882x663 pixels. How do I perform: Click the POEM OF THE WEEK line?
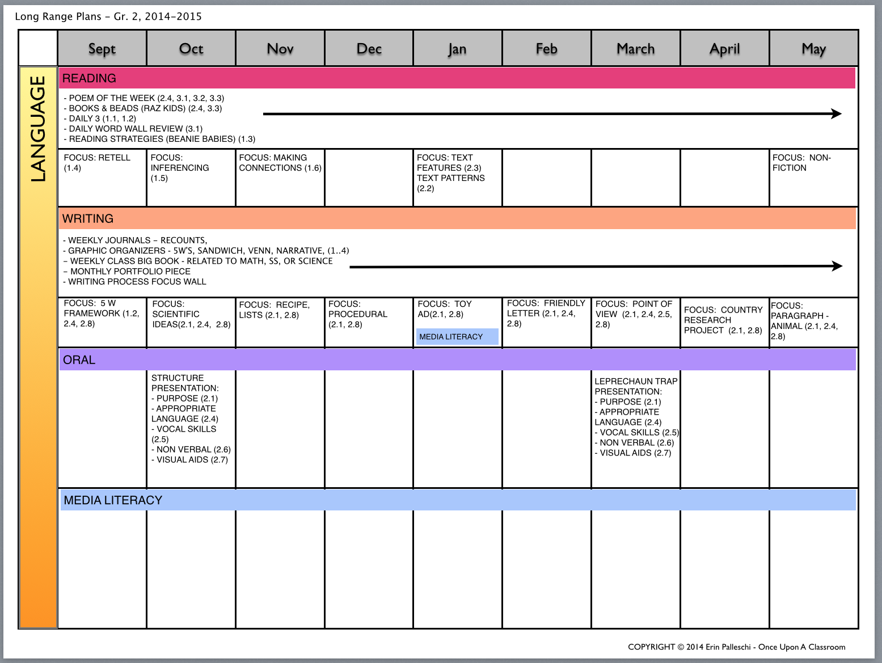coord(144,98)
